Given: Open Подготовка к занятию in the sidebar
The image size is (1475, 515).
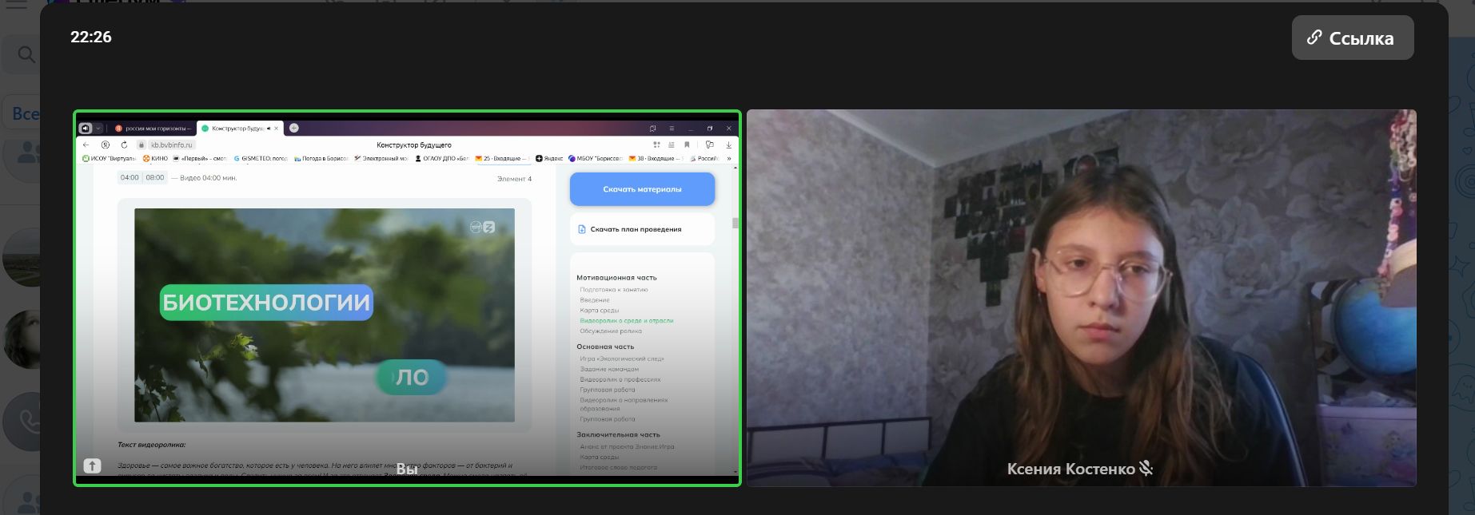Looking at the screenshot, I should pyautogui.click(x=614, y=289).
